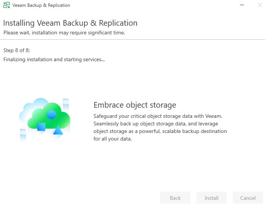265x207 pixels.
Task: Click the "Please wait" subtitle text
Action: click(x=64, y=33)
